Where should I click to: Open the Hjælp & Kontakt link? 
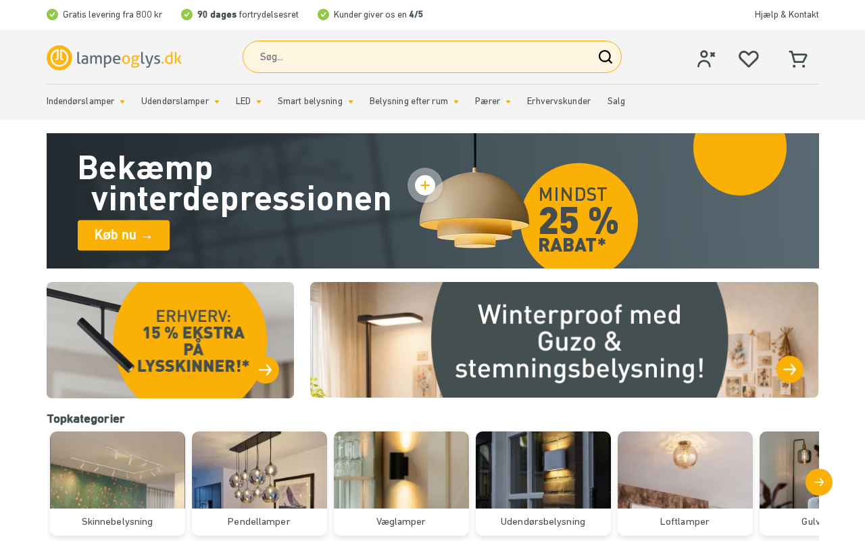tap(787, 15)
